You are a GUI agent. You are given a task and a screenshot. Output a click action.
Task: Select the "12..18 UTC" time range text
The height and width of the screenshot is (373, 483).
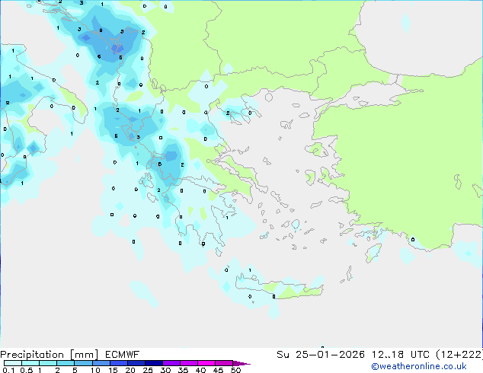pos(401,355)
